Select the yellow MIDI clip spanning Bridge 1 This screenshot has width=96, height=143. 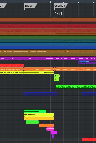(x=39, y=72)
